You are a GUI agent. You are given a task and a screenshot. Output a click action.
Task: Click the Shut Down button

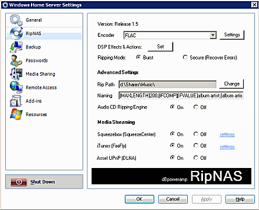44,182
